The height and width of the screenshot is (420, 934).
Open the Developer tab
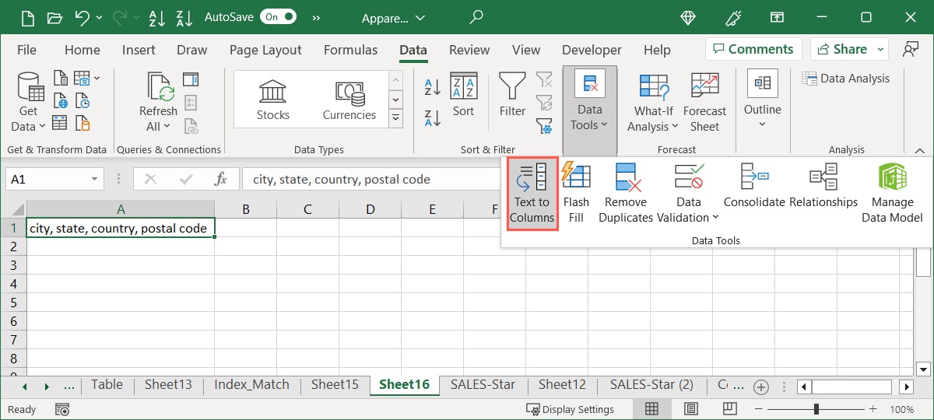click(592, 50)
